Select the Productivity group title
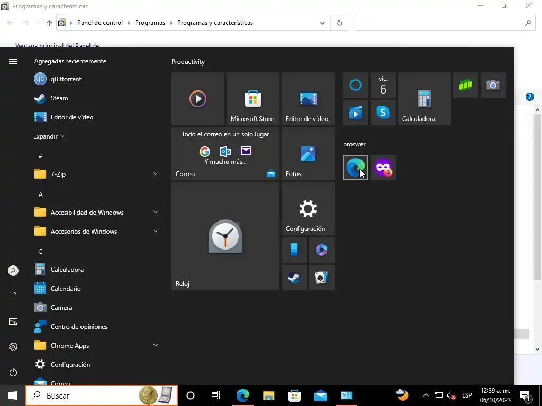 click(188, 62)
